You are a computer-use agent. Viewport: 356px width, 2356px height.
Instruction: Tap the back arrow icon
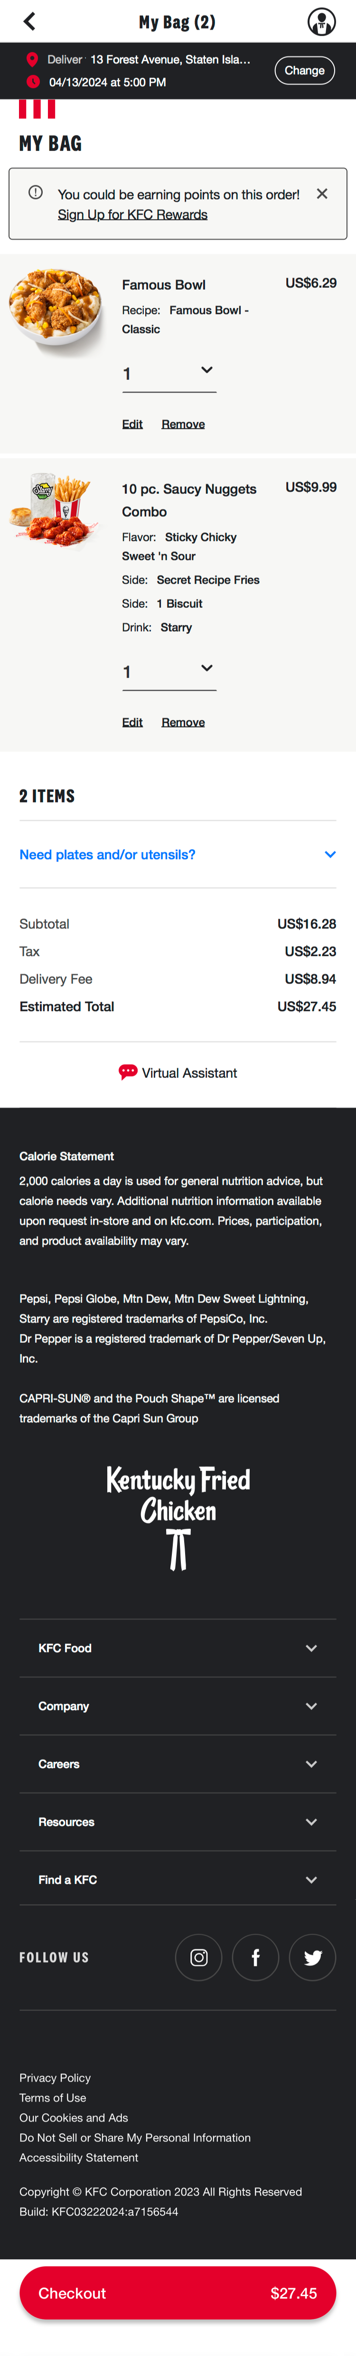click(x=29, y=21)
